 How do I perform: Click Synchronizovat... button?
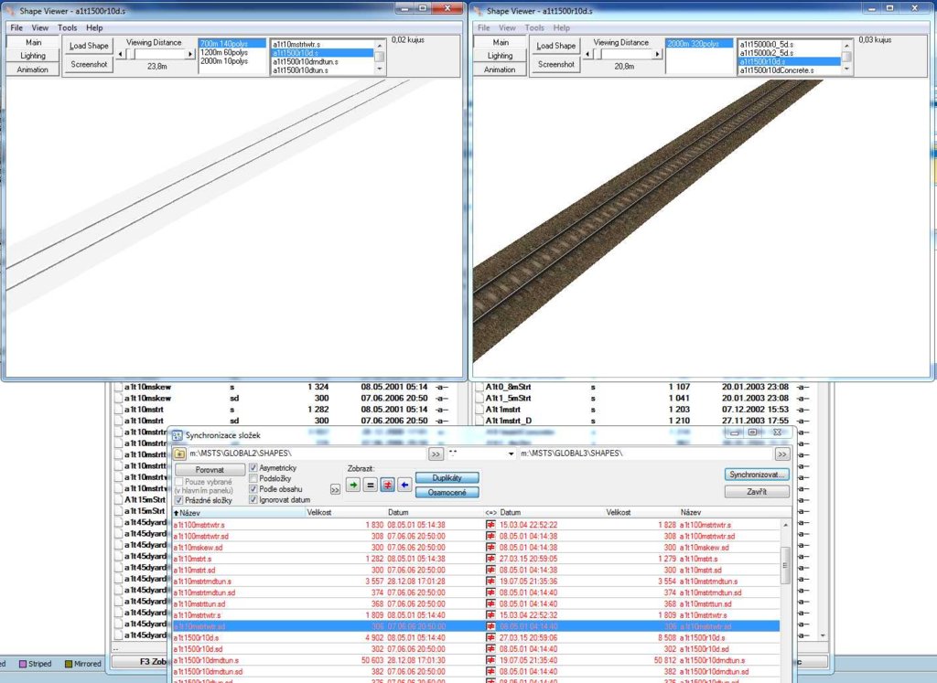[x=757, y=475]
